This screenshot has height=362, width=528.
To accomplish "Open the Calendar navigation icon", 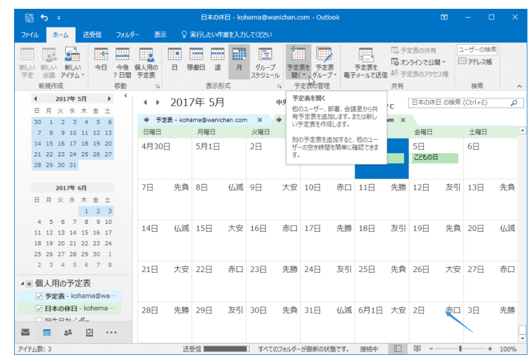I will (x=47, y=333).
